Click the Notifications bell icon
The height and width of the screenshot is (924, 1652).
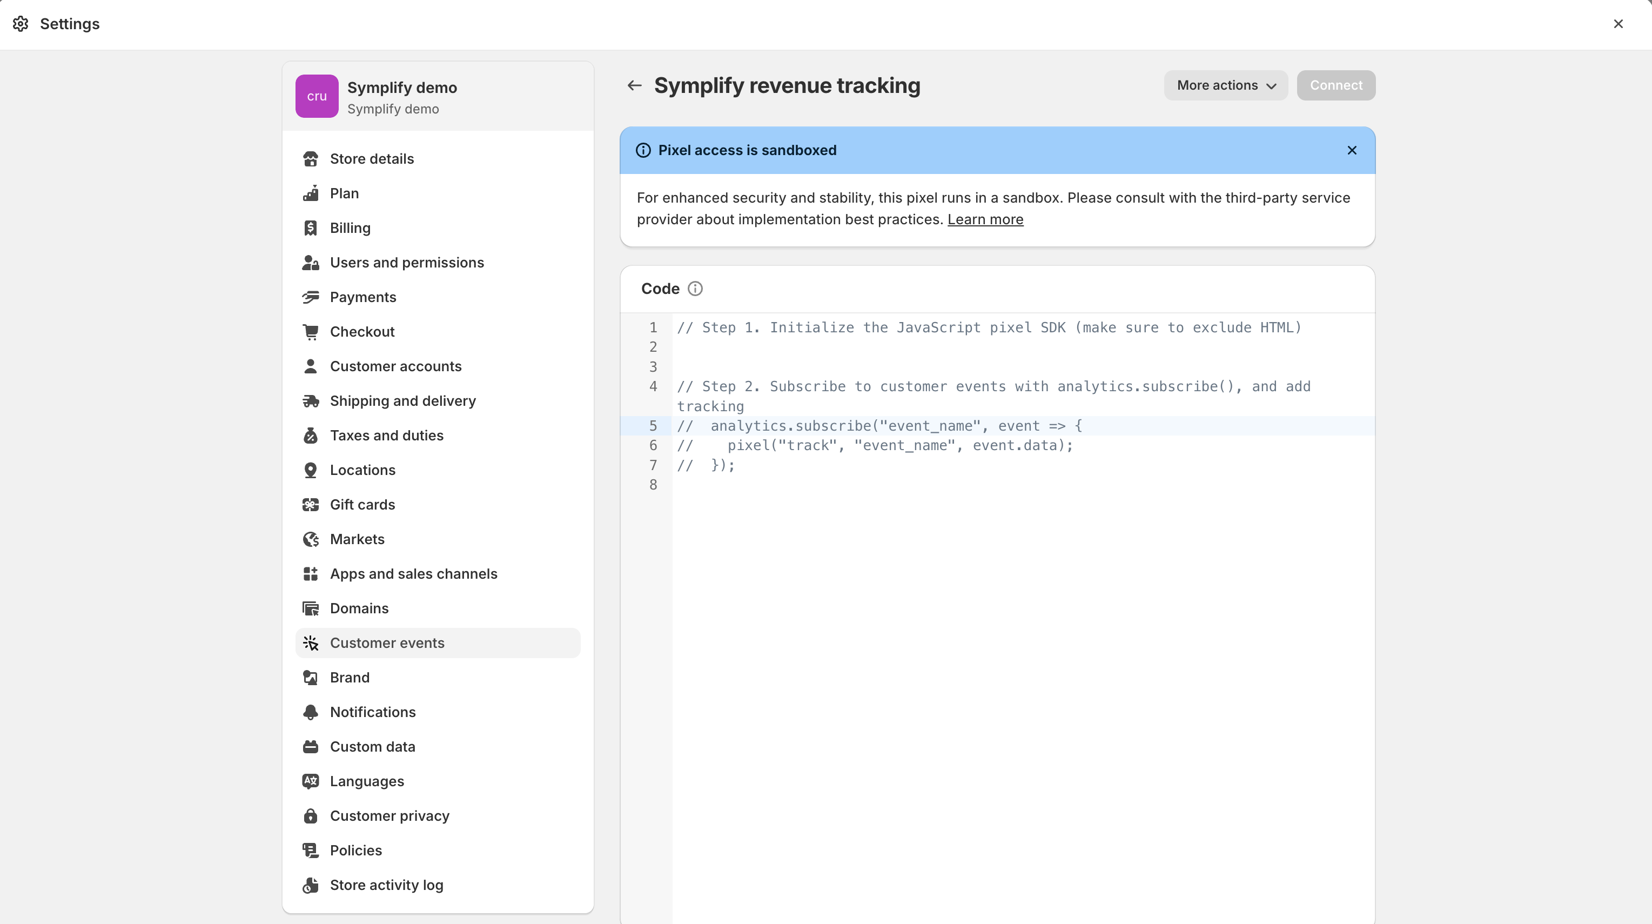311,712
